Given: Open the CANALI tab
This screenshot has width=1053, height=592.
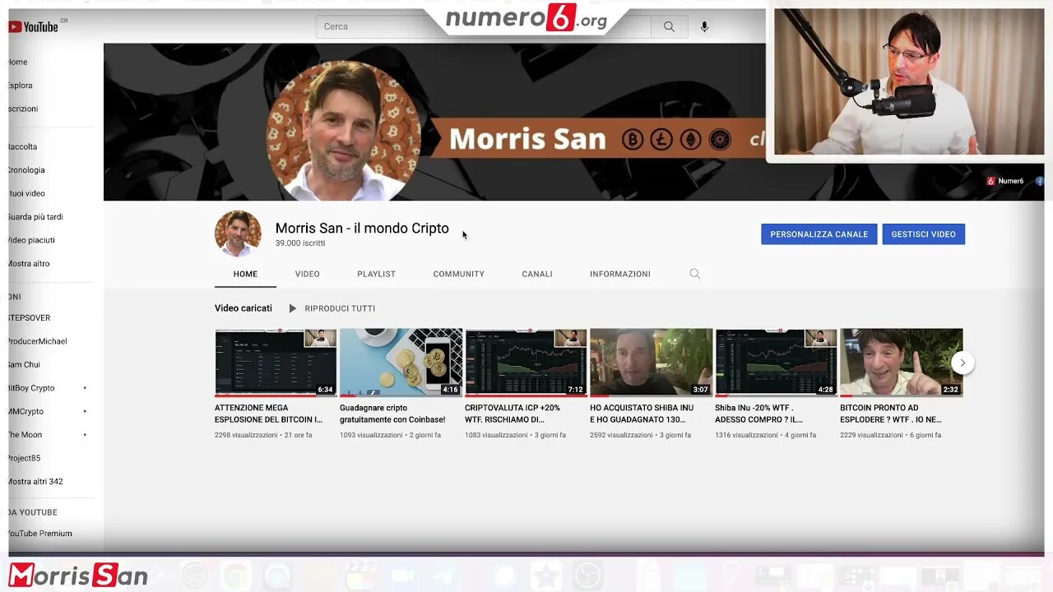Looking at the screenshot, I should click(537, 274).
